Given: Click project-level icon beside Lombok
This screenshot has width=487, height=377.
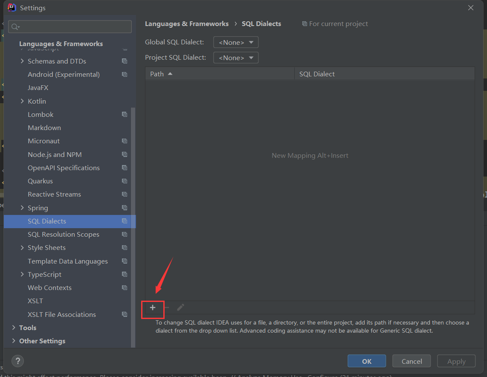Looking at the screenshot, I should [125, 115].
